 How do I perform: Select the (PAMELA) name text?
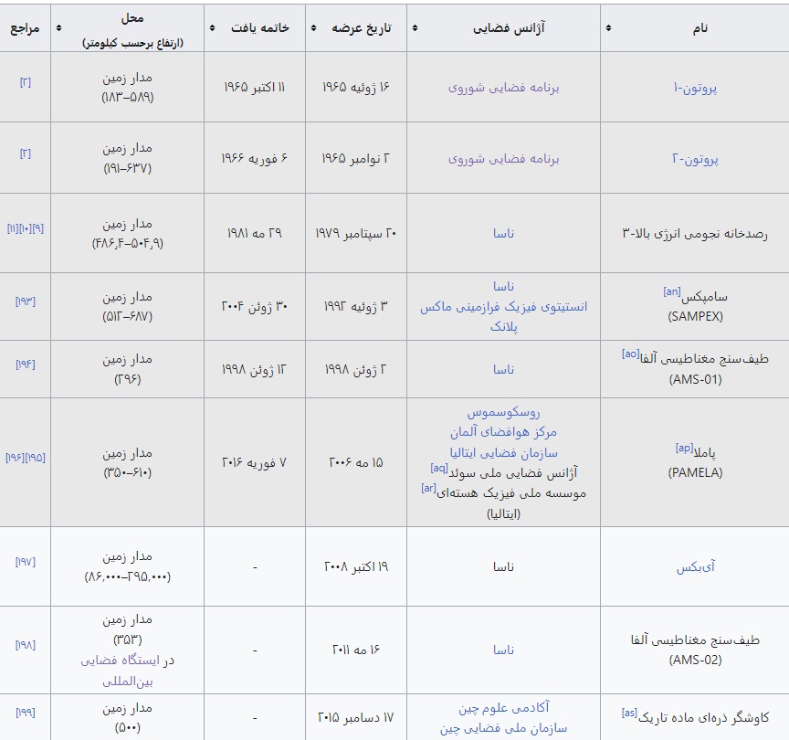click(696, 472)
